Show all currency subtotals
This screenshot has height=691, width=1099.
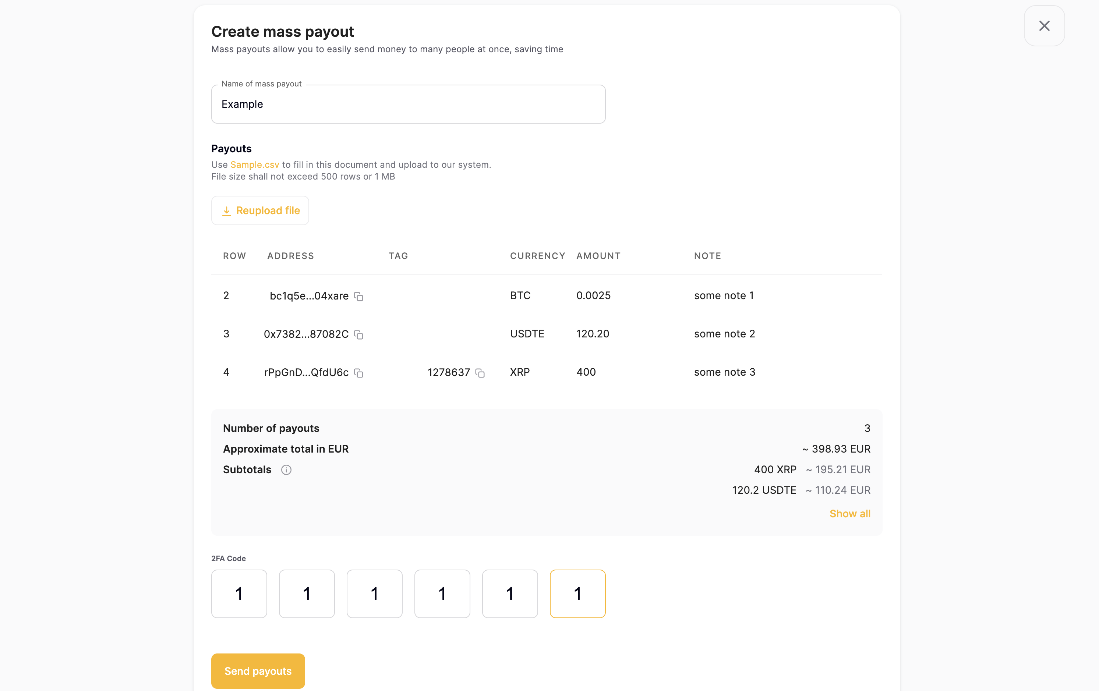click(850, 513)
